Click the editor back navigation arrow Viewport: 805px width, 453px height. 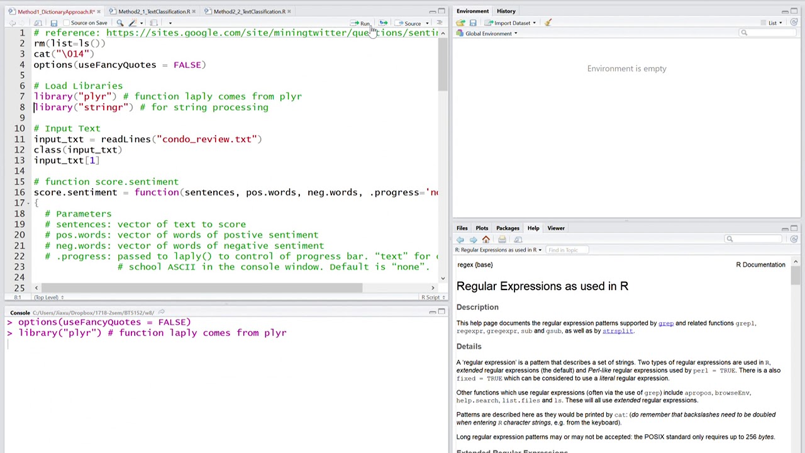coord(12,23)
